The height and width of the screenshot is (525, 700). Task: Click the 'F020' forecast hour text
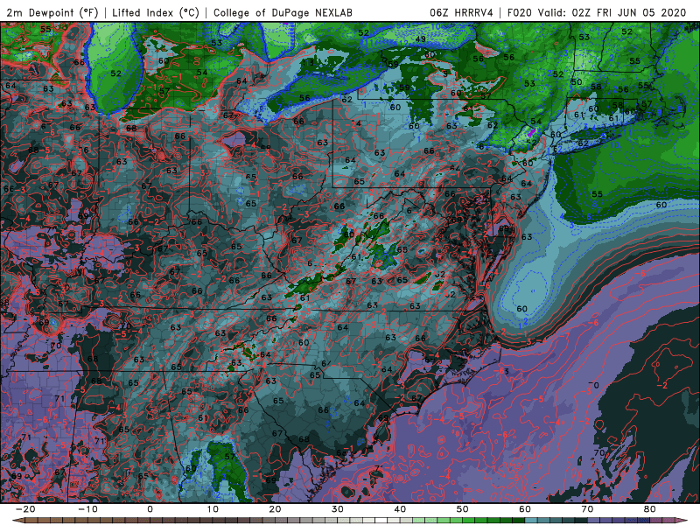(x=520, y=12)
